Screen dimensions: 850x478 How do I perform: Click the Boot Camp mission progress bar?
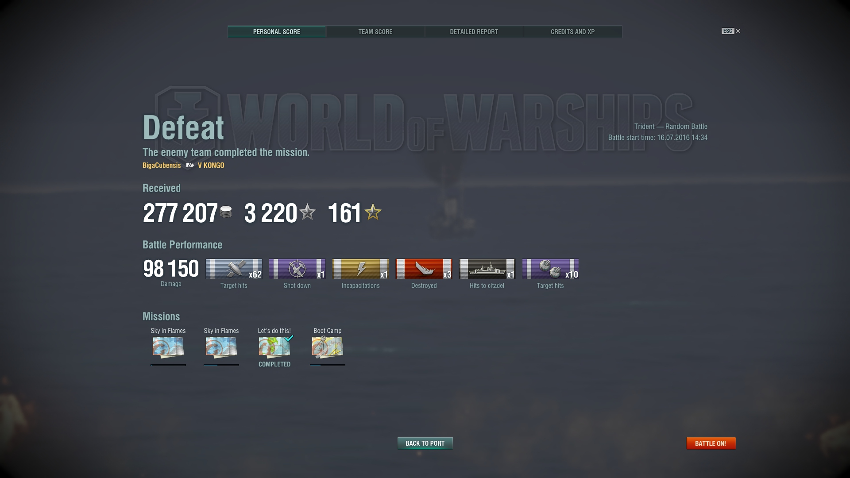click(x=328, y=365)
